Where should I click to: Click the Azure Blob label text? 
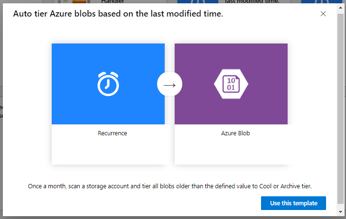click(x=235, y=133)
